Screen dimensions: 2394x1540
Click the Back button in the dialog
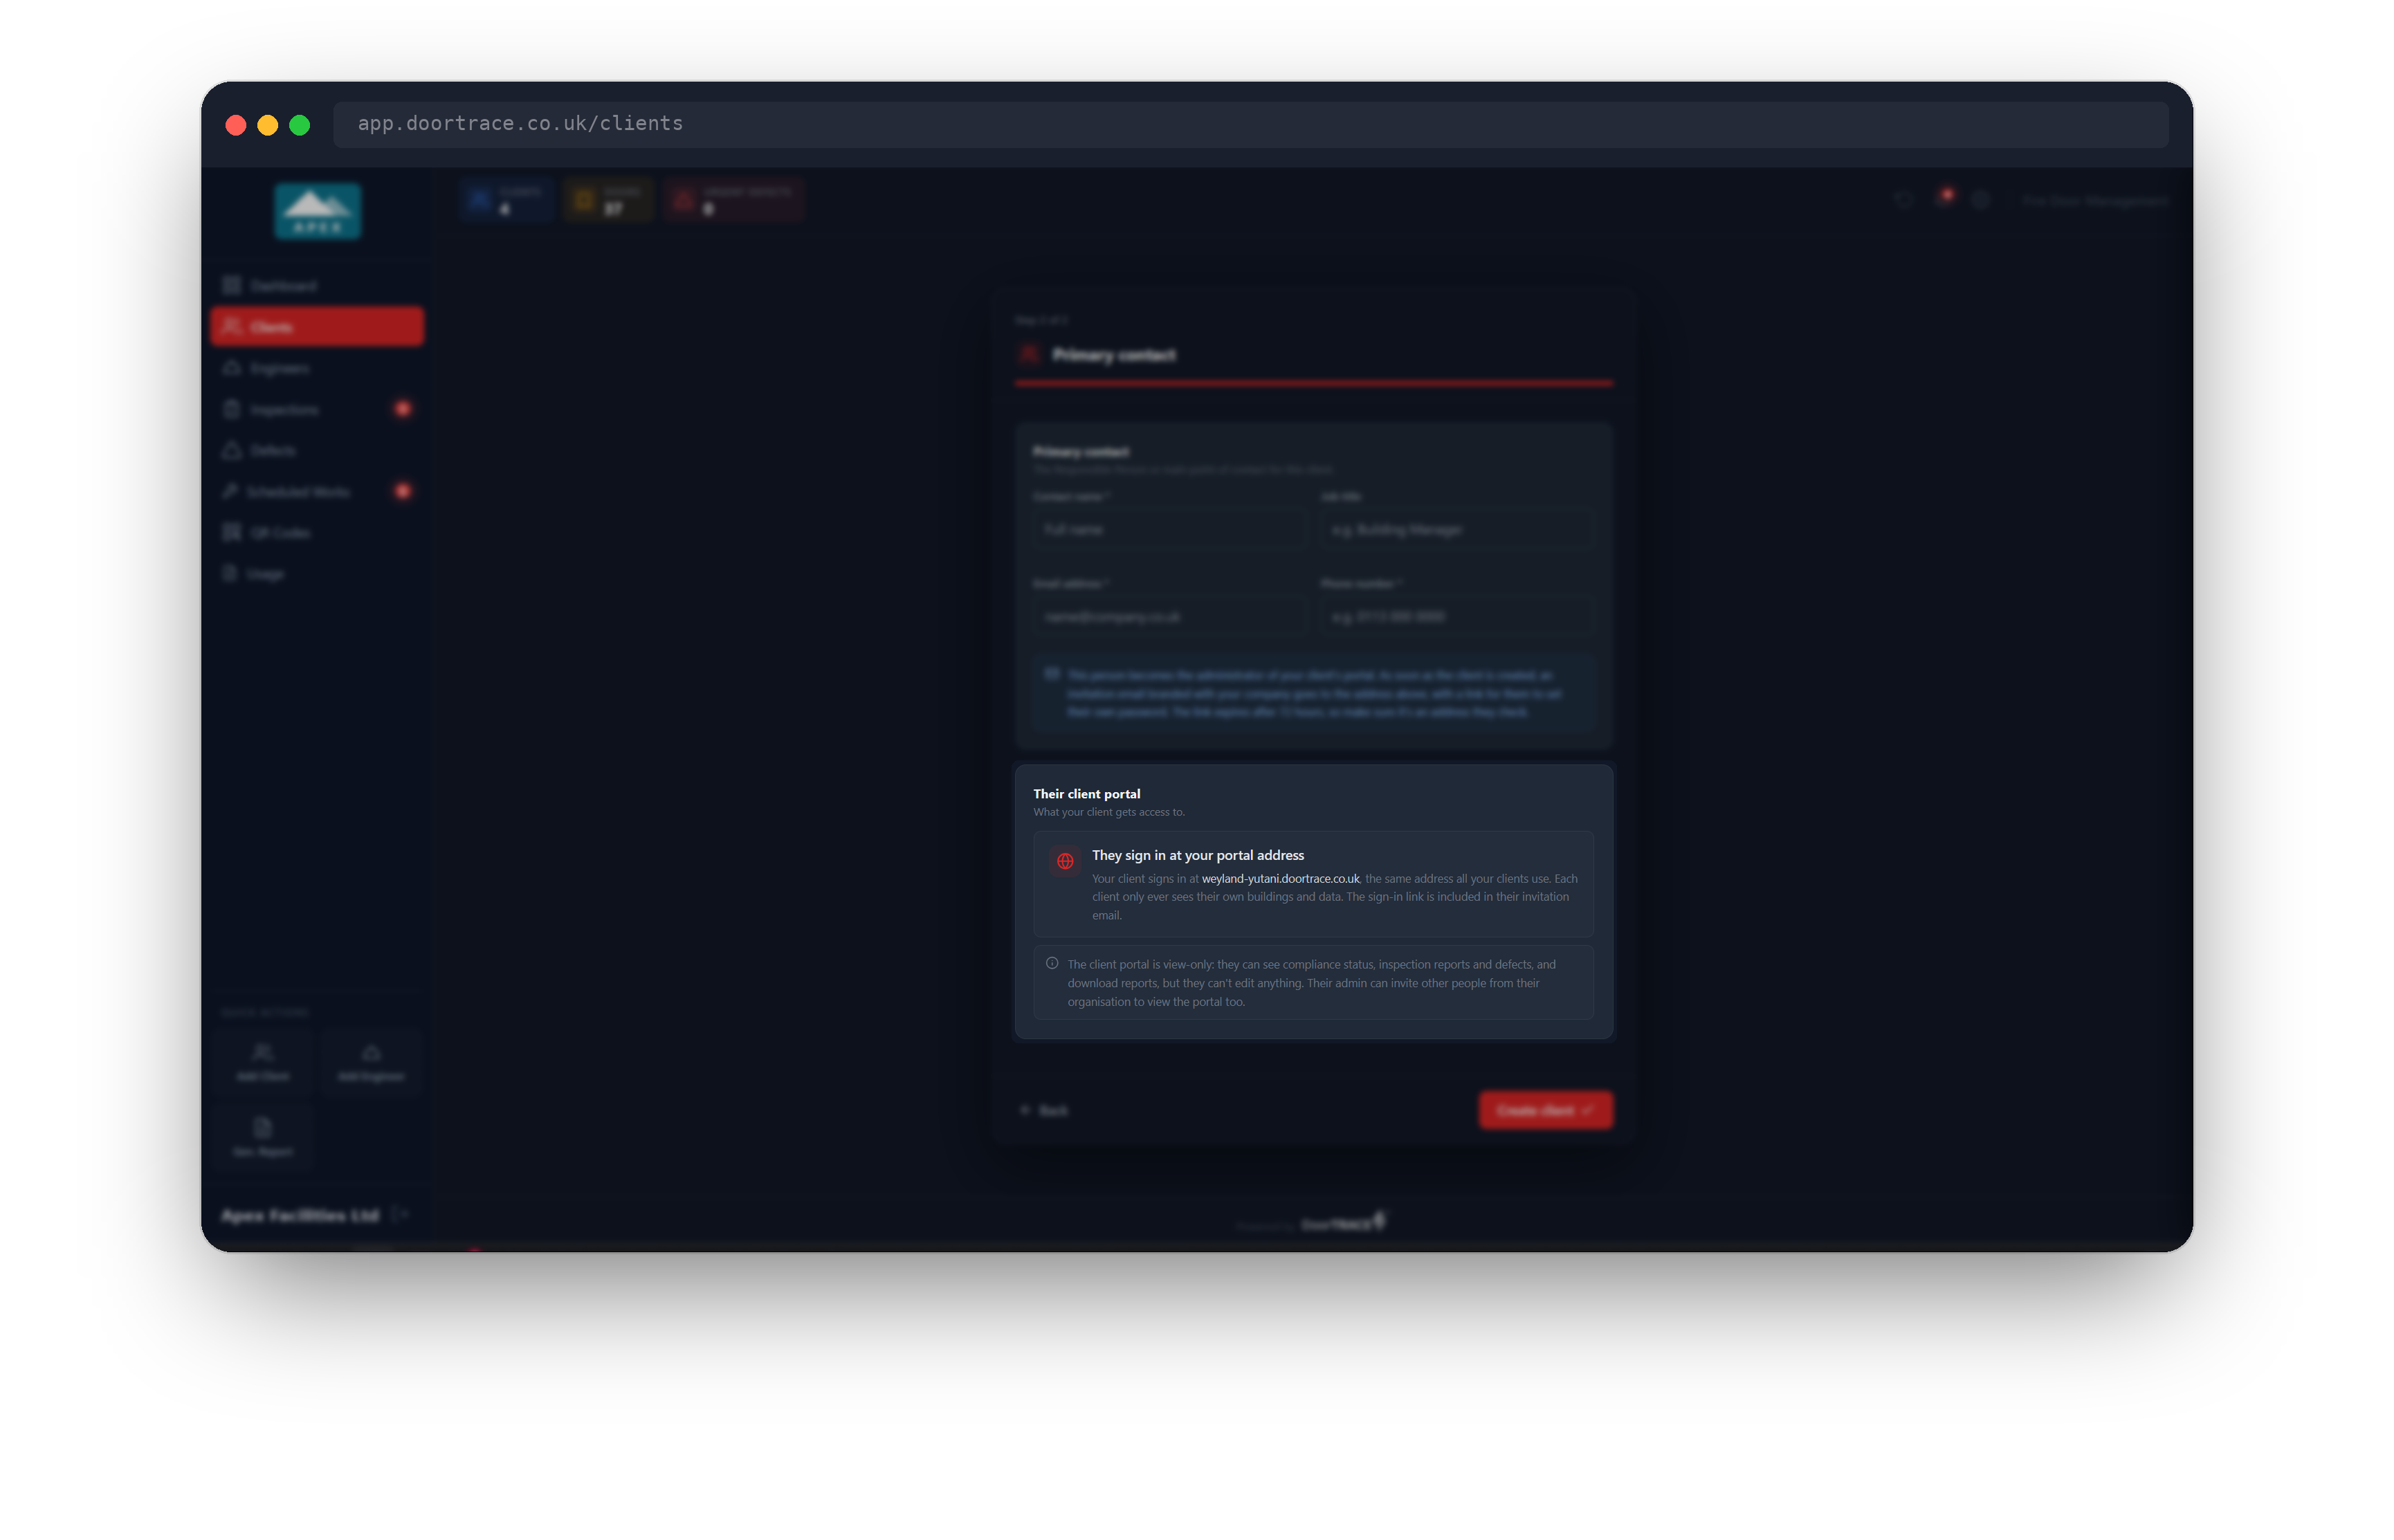pyautogui.click(x=1044, y=1110)
